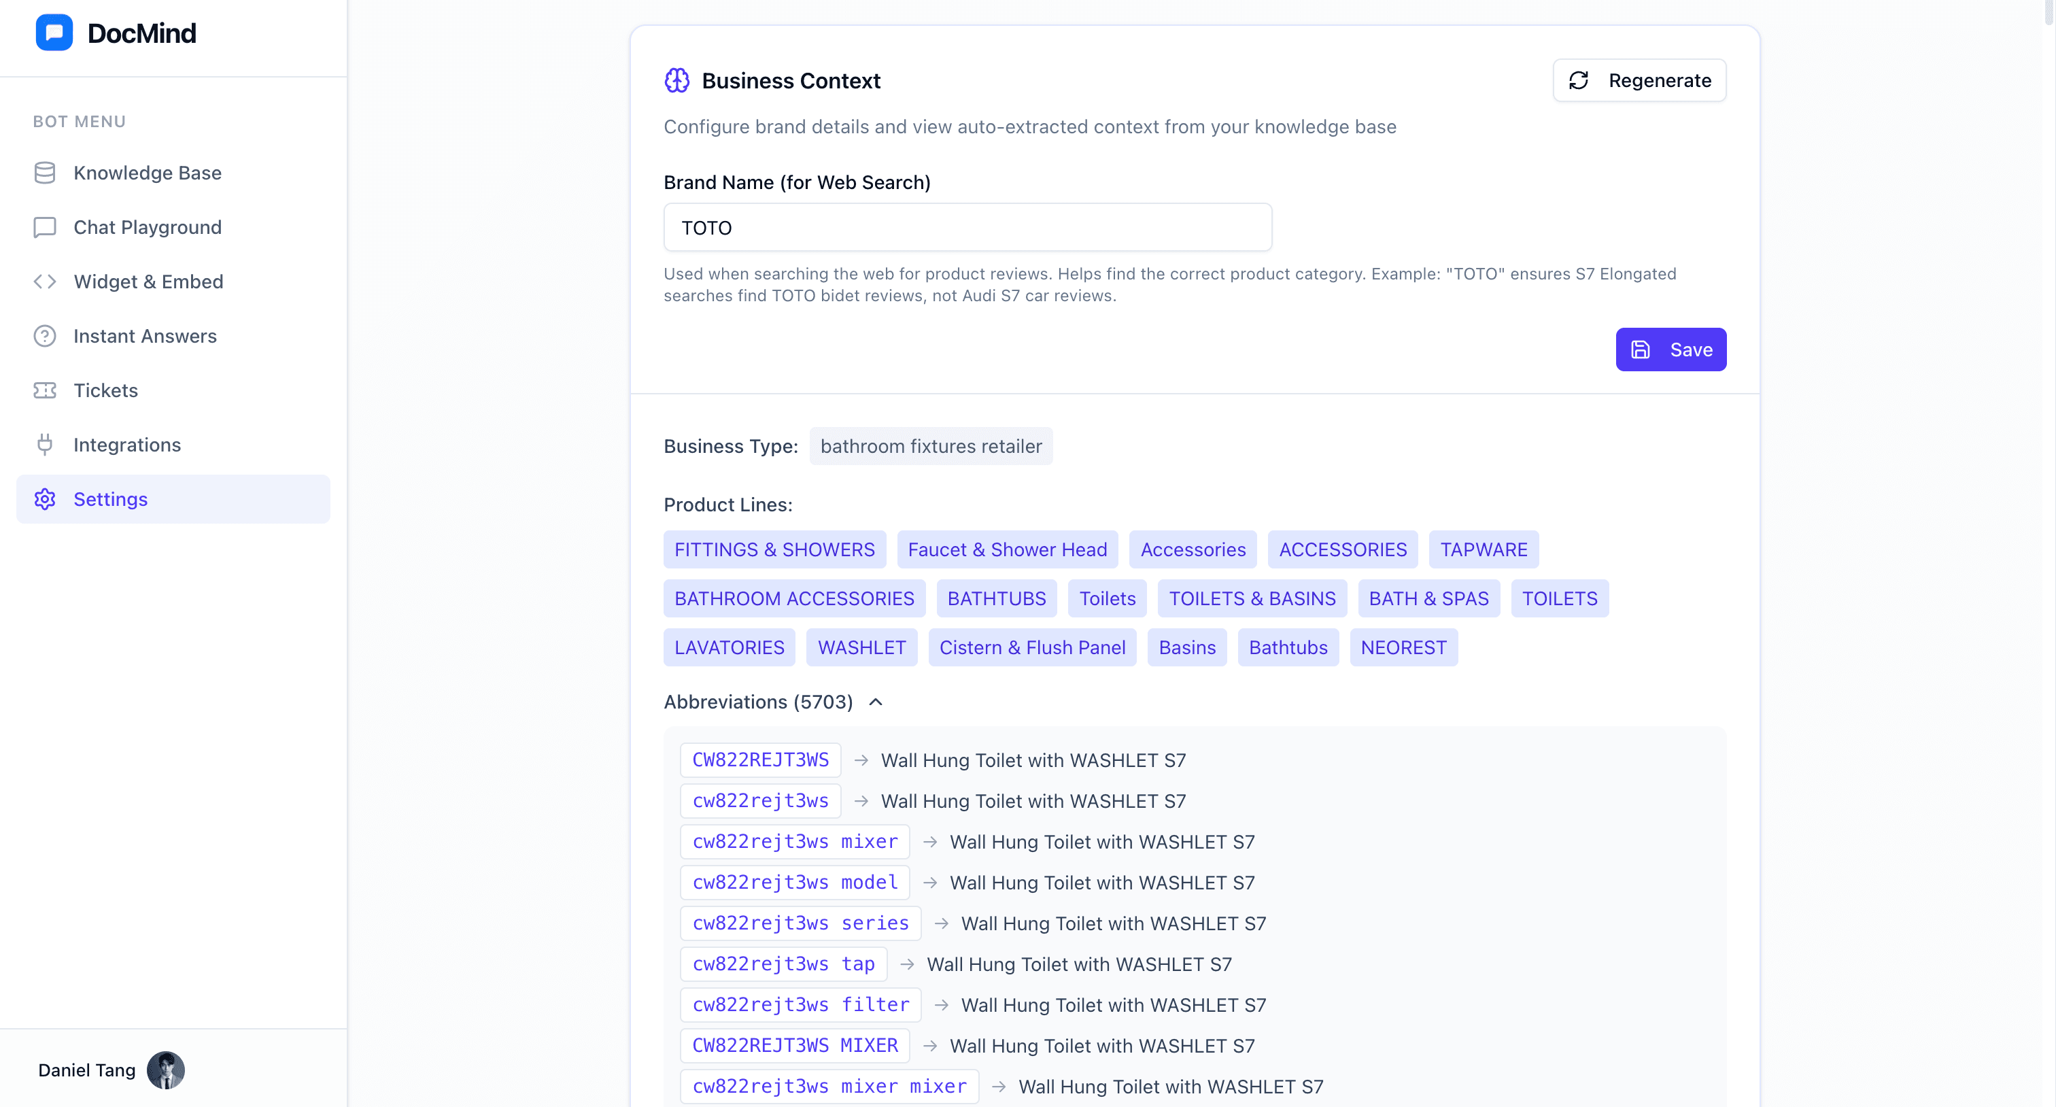
Task: Open Widget & Embed code icon
Action: pyautogui.click(x=45, y=281)
